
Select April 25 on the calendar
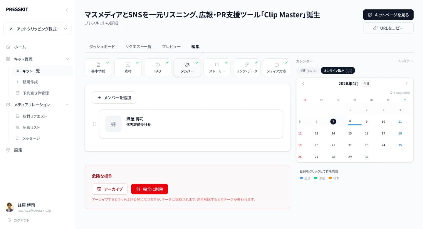coord(400,145)
